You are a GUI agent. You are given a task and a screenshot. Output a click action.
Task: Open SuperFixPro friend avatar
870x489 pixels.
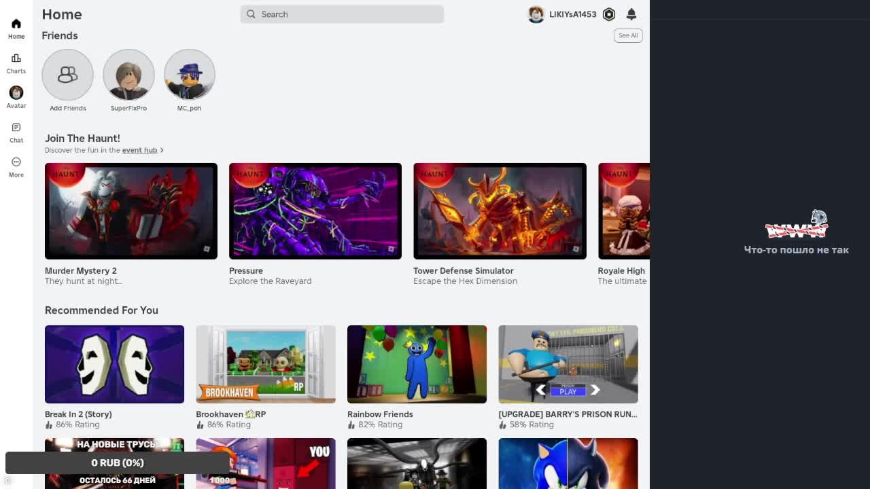click(128, 75)
